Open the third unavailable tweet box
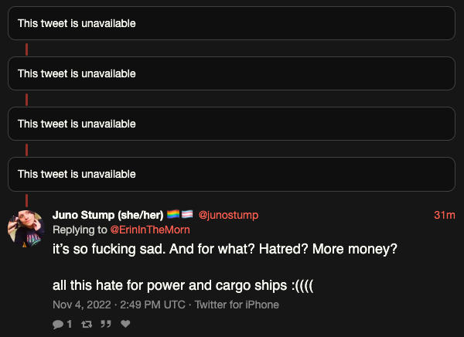The width and height of the screenshot is (464, 337). pos(231,124)
